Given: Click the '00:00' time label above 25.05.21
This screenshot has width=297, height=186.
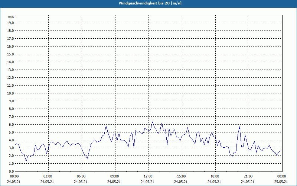Looking at the screenshot, I should (282, 176).
